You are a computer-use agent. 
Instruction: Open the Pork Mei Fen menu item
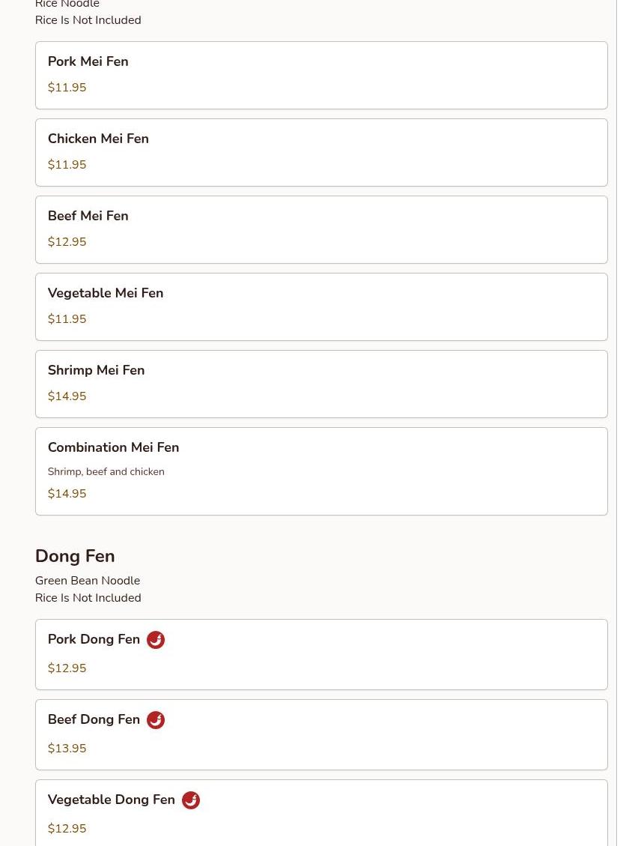point(320,75)
